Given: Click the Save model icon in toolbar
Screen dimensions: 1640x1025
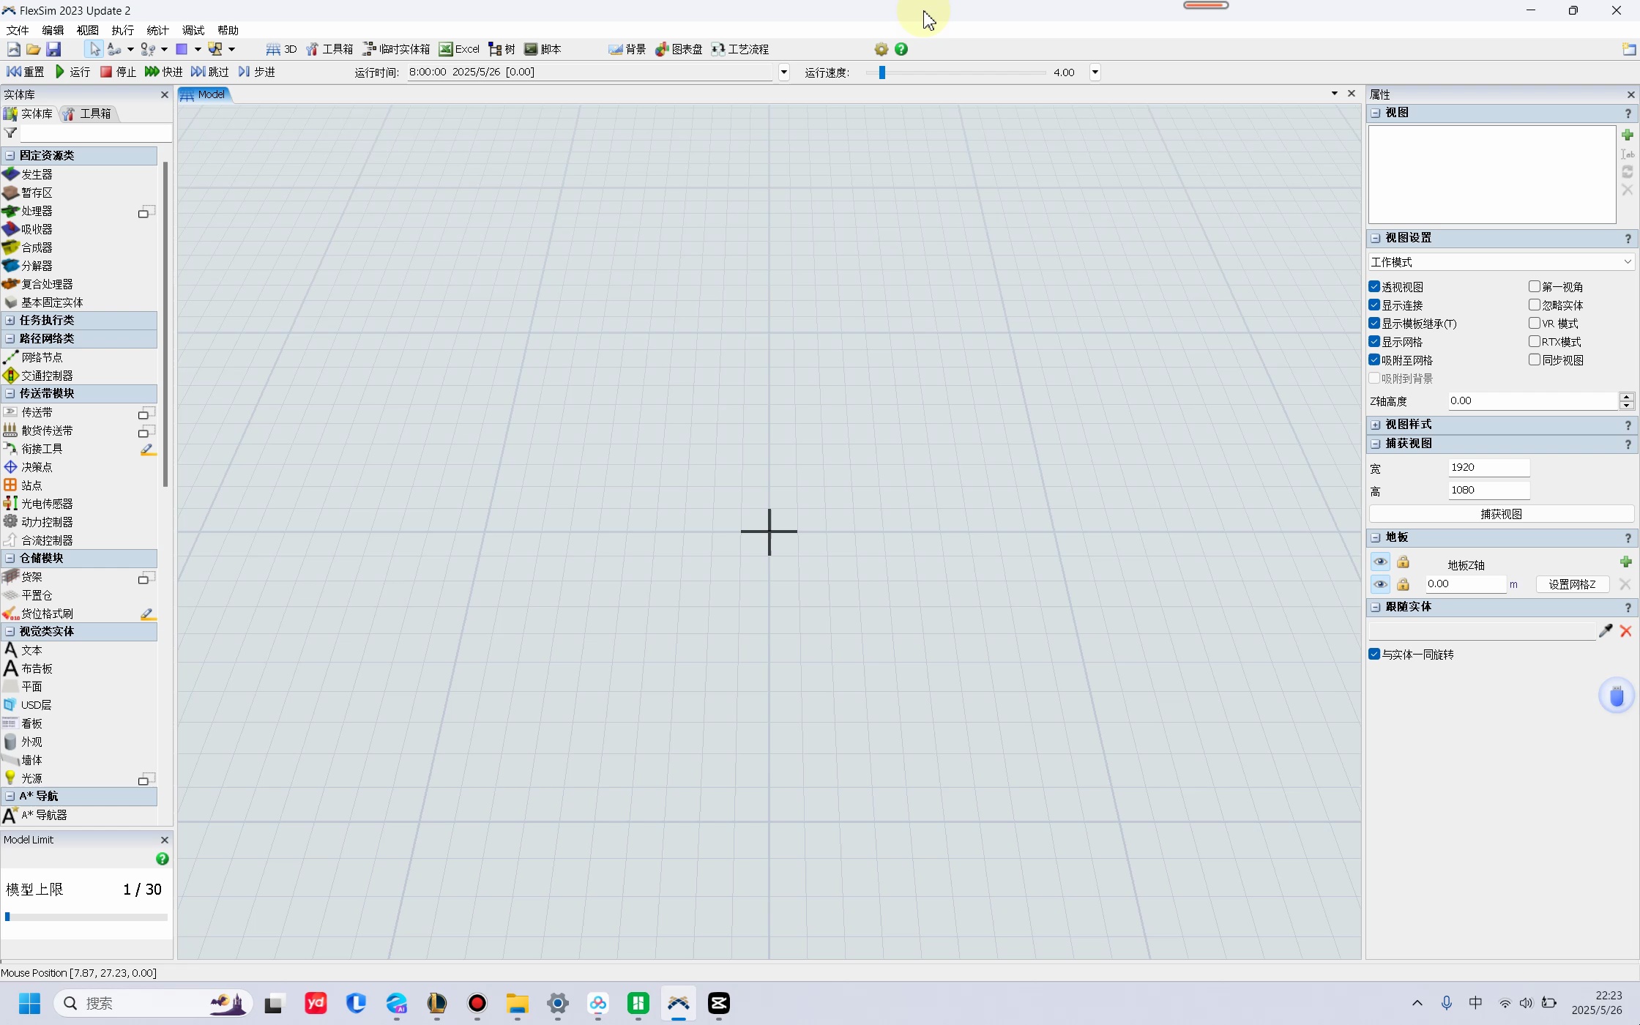Looking at the screenshot, I should 53,49.
